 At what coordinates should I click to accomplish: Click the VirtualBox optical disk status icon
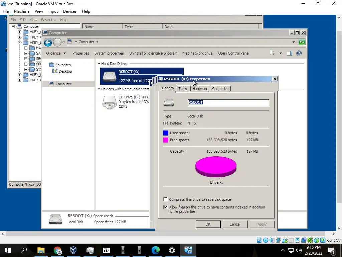[266, 240]
